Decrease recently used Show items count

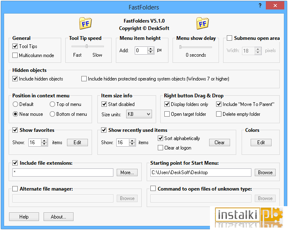pyautogui.click(x=132, y=144)
